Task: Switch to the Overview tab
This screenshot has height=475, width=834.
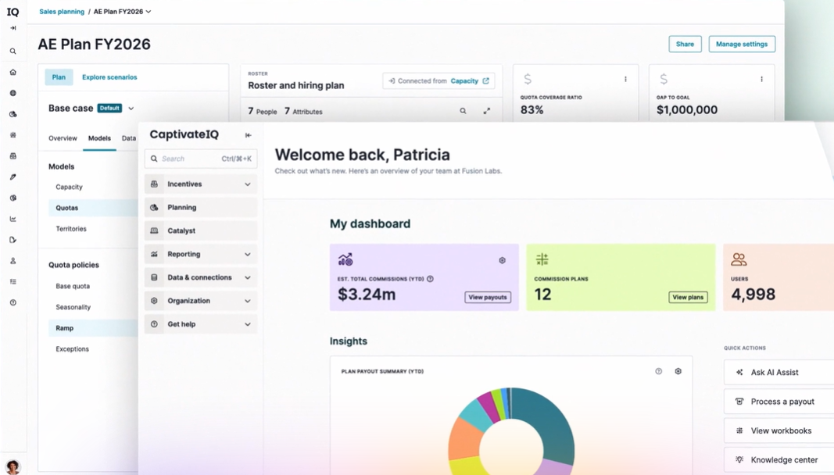Action: [x=63, y=138]
